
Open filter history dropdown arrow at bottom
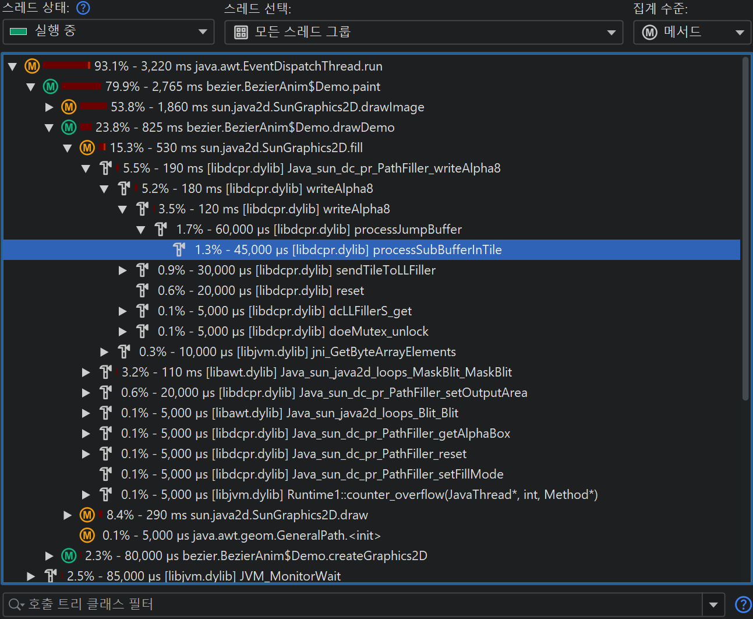[x=713, y=605]
